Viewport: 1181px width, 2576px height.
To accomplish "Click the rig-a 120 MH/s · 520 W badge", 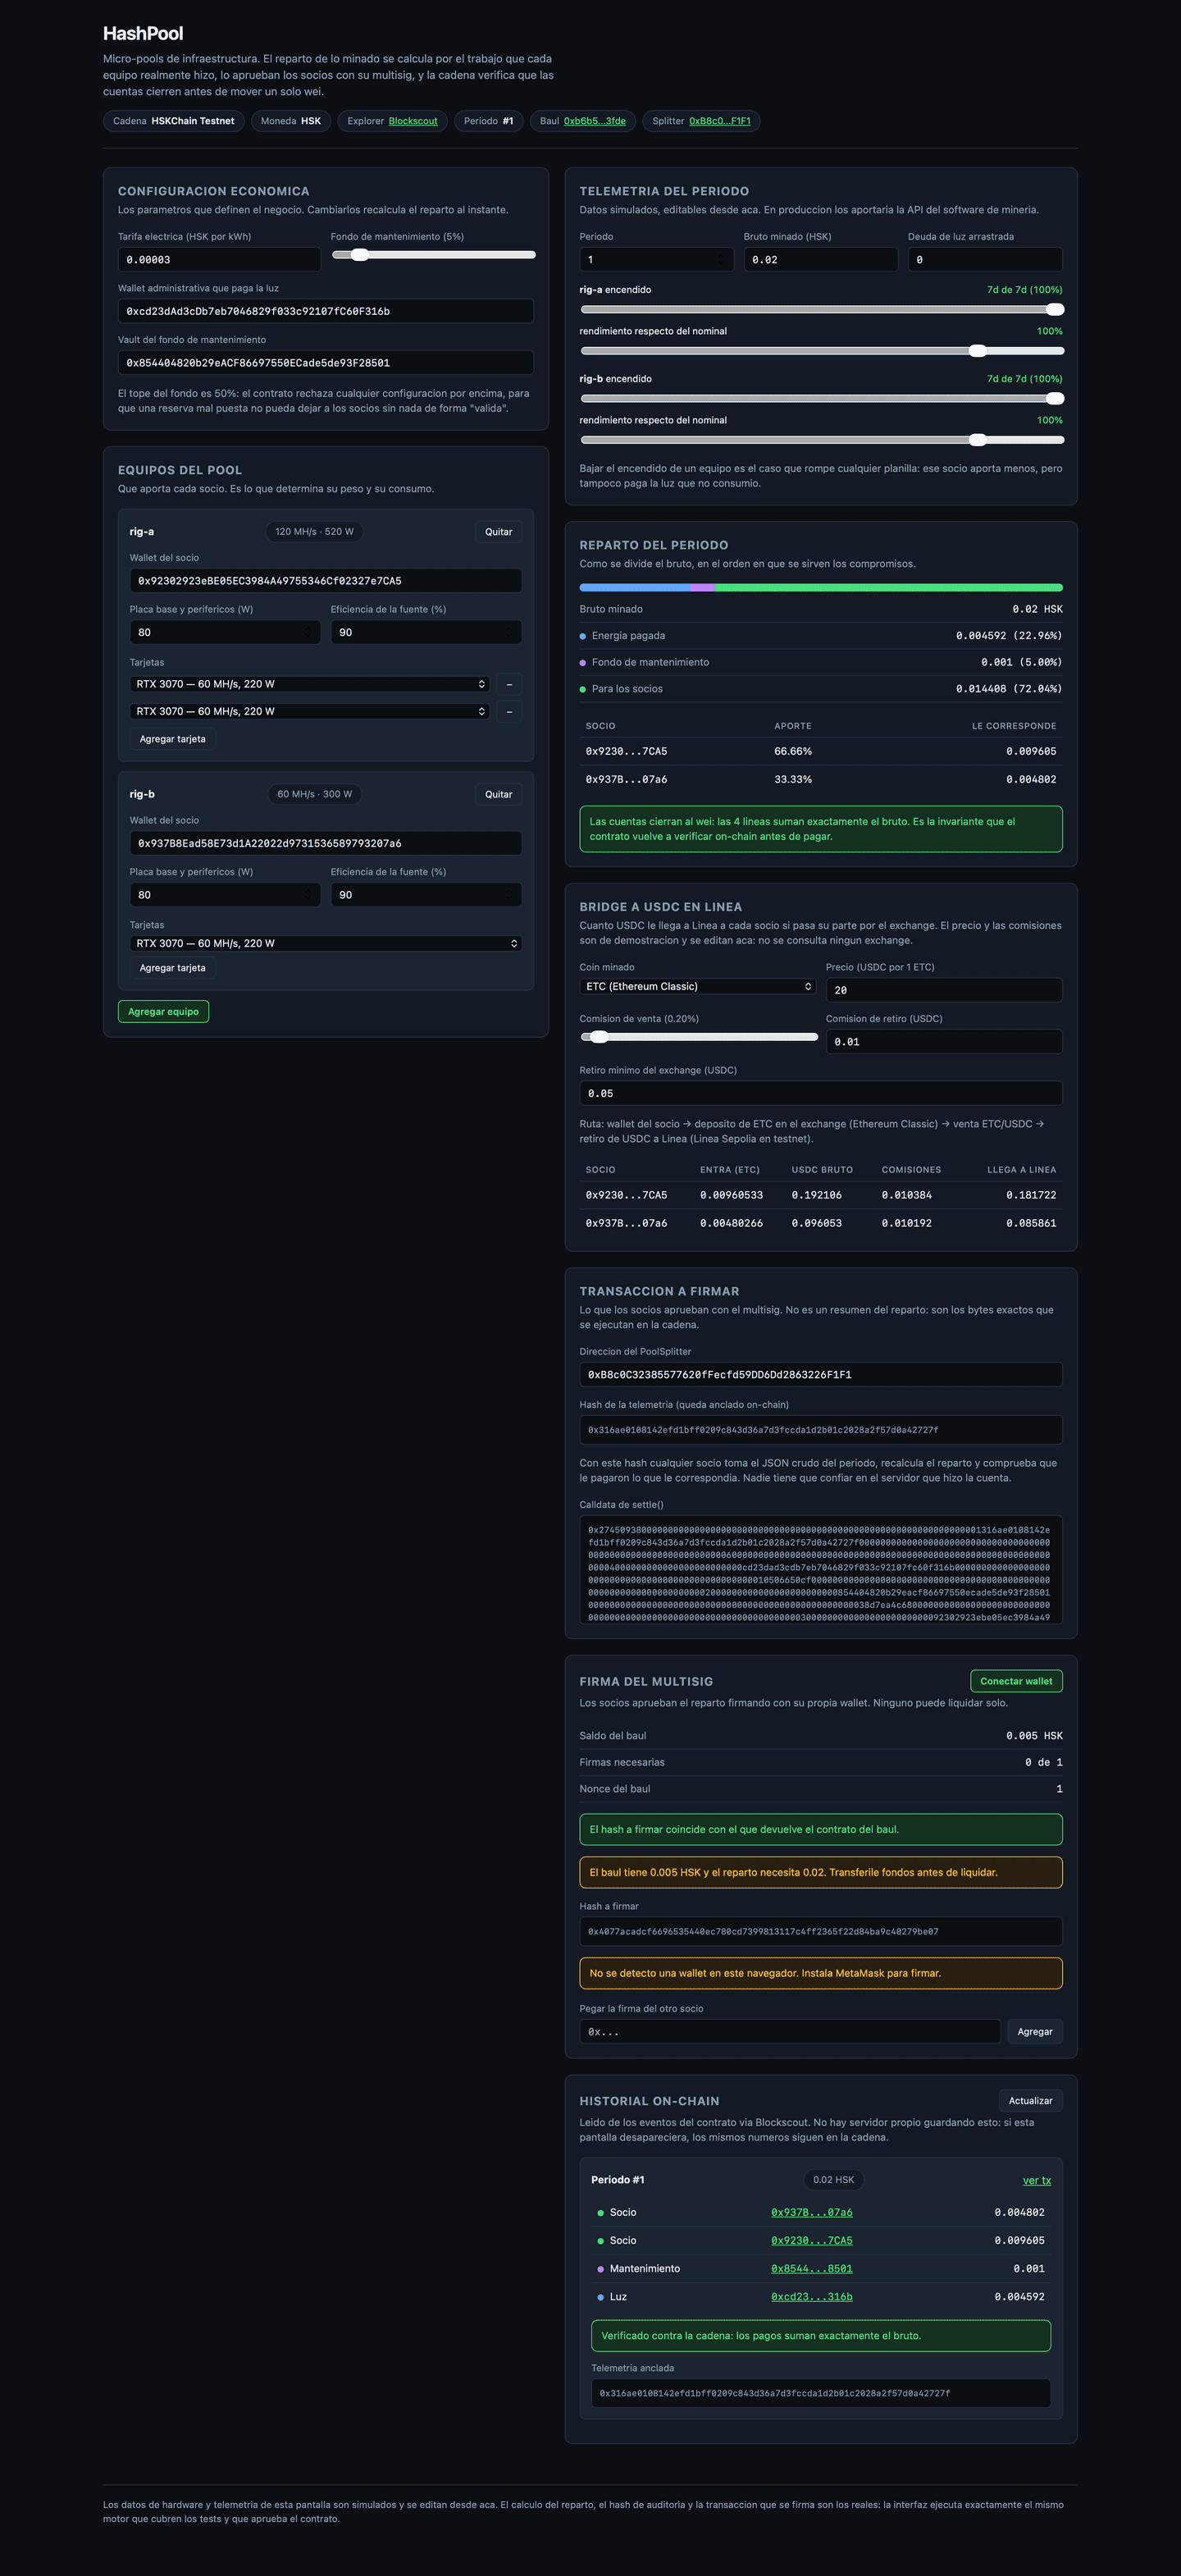I will [x=314, y=532].
